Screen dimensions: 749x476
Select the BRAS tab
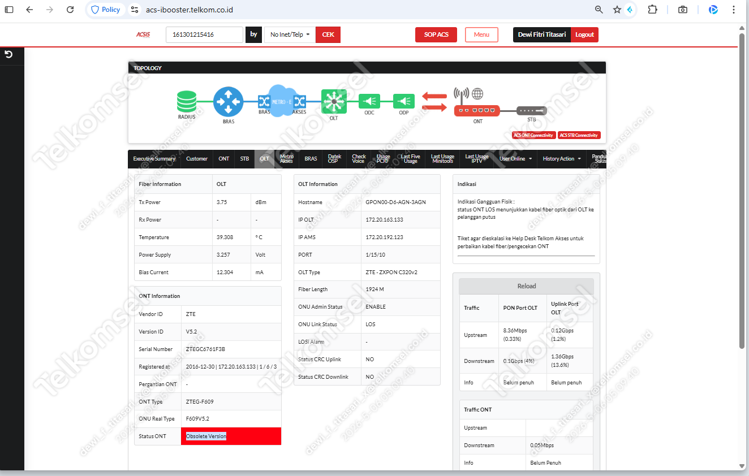[x=311, y=159]
